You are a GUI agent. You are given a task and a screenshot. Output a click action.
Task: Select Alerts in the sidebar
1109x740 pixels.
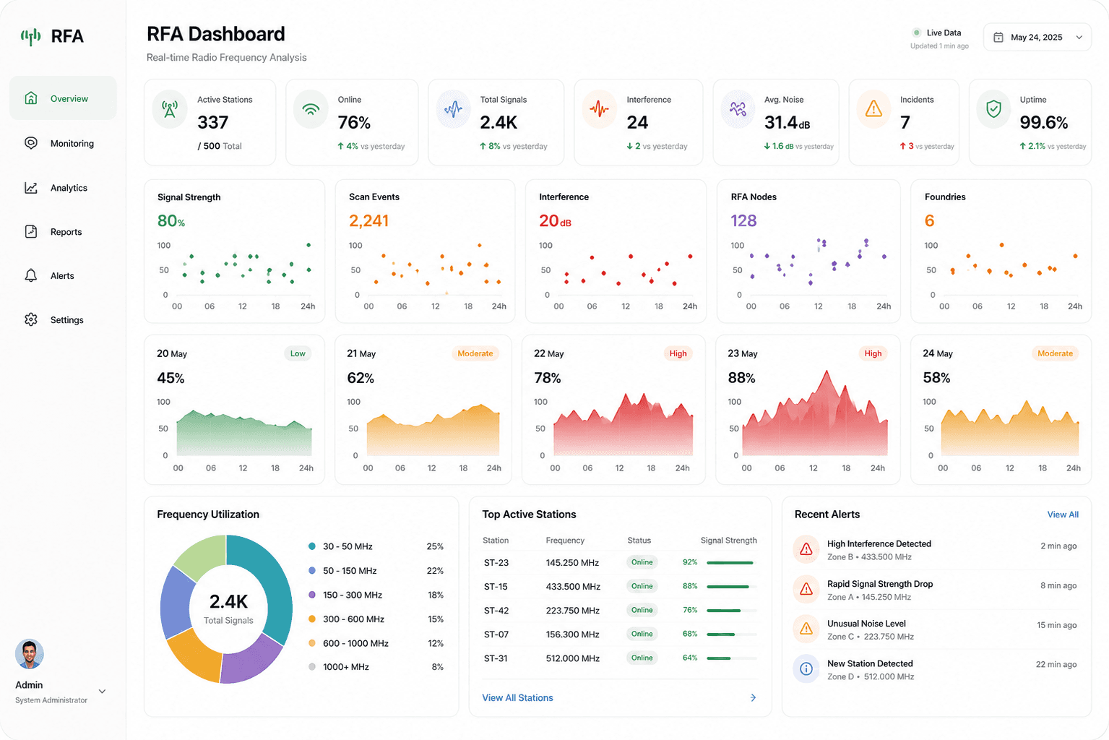tap(63, 276)
